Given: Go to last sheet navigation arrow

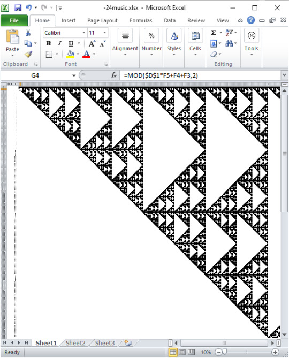Looking at the screenshot, I should coord(26,342).
